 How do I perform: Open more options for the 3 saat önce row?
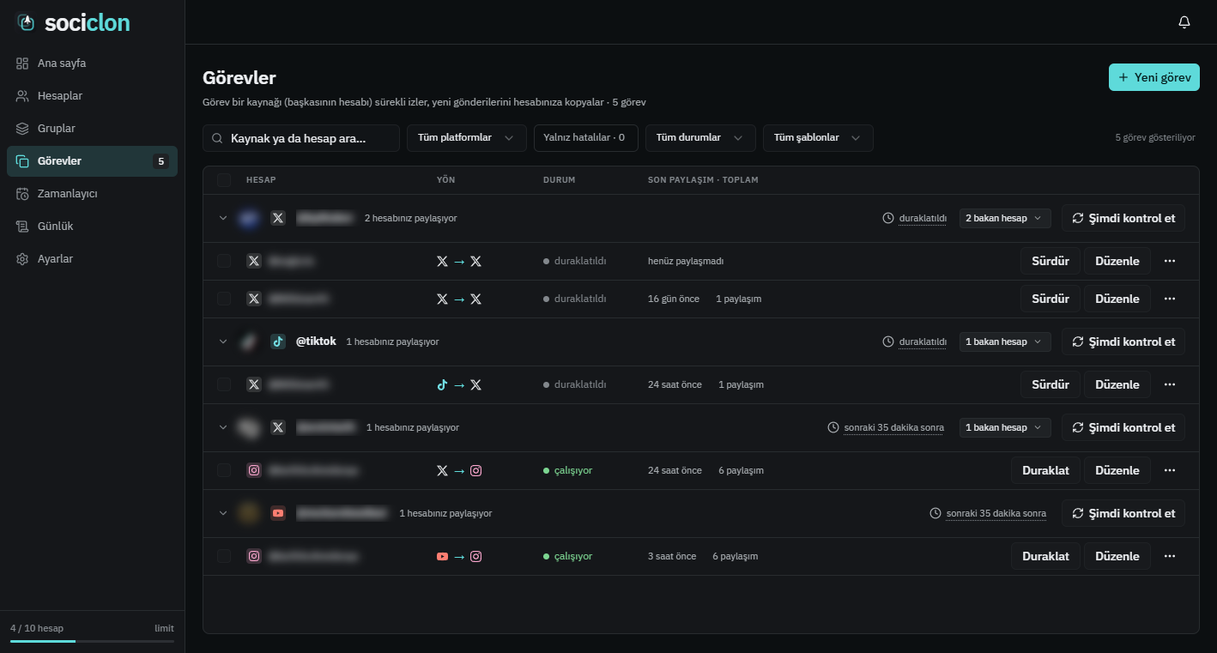click(x=1169, y=556)
